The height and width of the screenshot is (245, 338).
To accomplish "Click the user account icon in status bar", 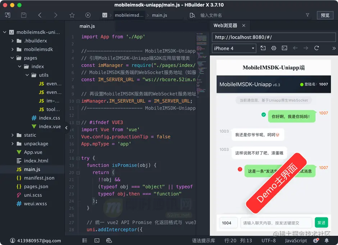I will (13, 240).
